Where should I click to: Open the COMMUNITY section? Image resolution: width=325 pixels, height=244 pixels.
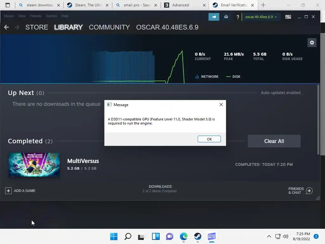click(x=109, y=27)
